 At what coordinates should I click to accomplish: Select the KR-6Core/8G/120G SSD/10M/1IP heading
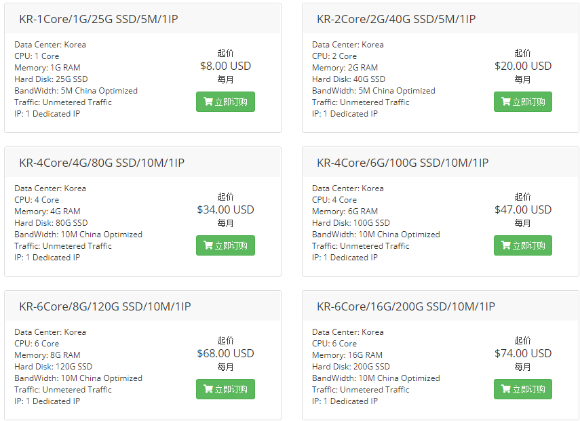coord(105,306)
